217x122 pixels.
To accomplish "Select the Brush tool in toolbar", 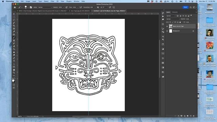I will 14,37.
